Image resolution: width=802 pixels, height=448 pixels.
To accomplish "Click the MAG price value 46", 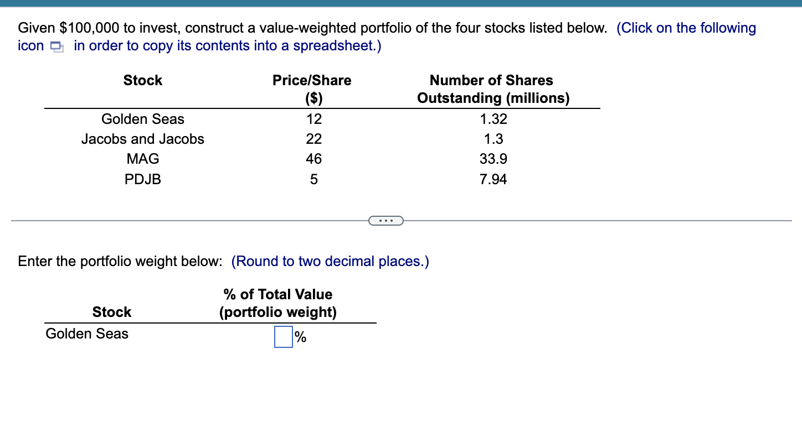I will pyautogui.click(x=313, y=159).
